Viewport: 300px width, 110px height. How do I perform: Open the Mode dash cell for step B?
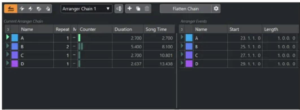pyautogui.click(x=74, y=47)
